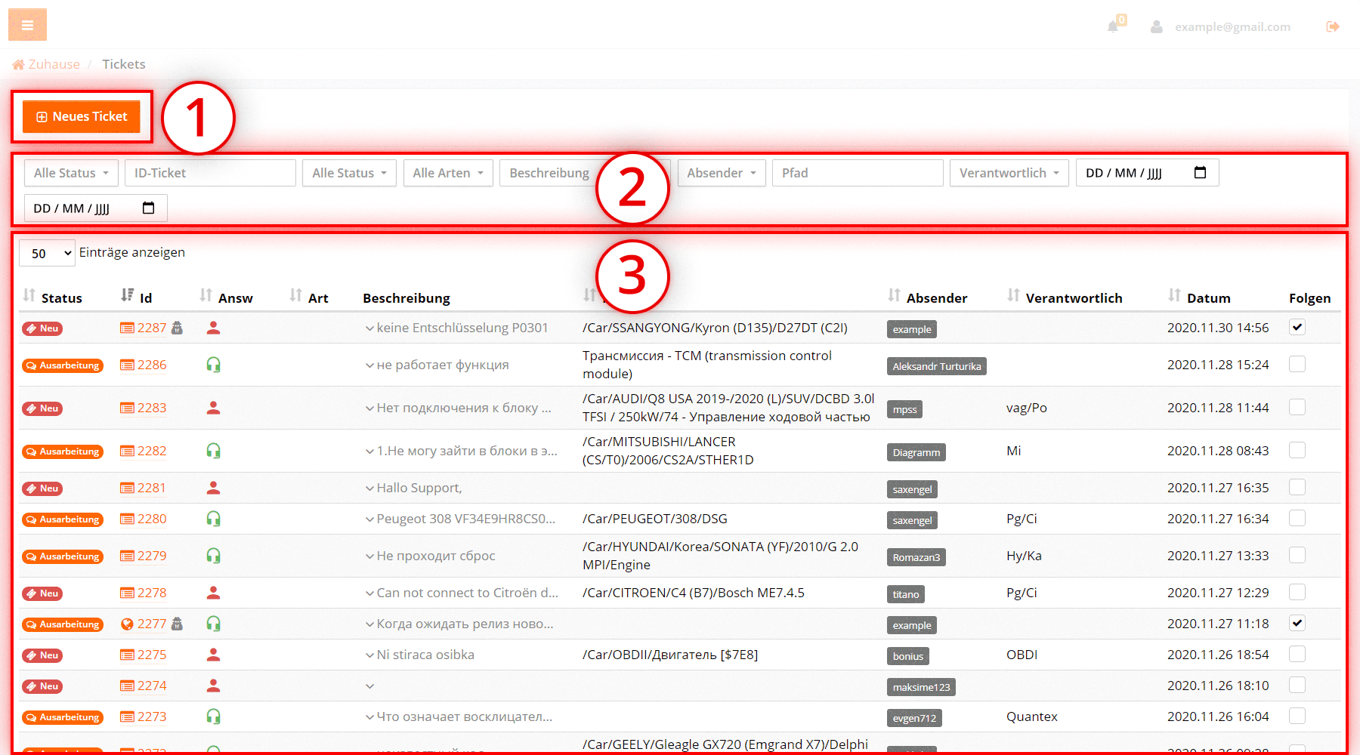The width and height of the screenshot is (1360, 755).
Task: Go to Zuhause breadcrumb
Action: point(54,64)
